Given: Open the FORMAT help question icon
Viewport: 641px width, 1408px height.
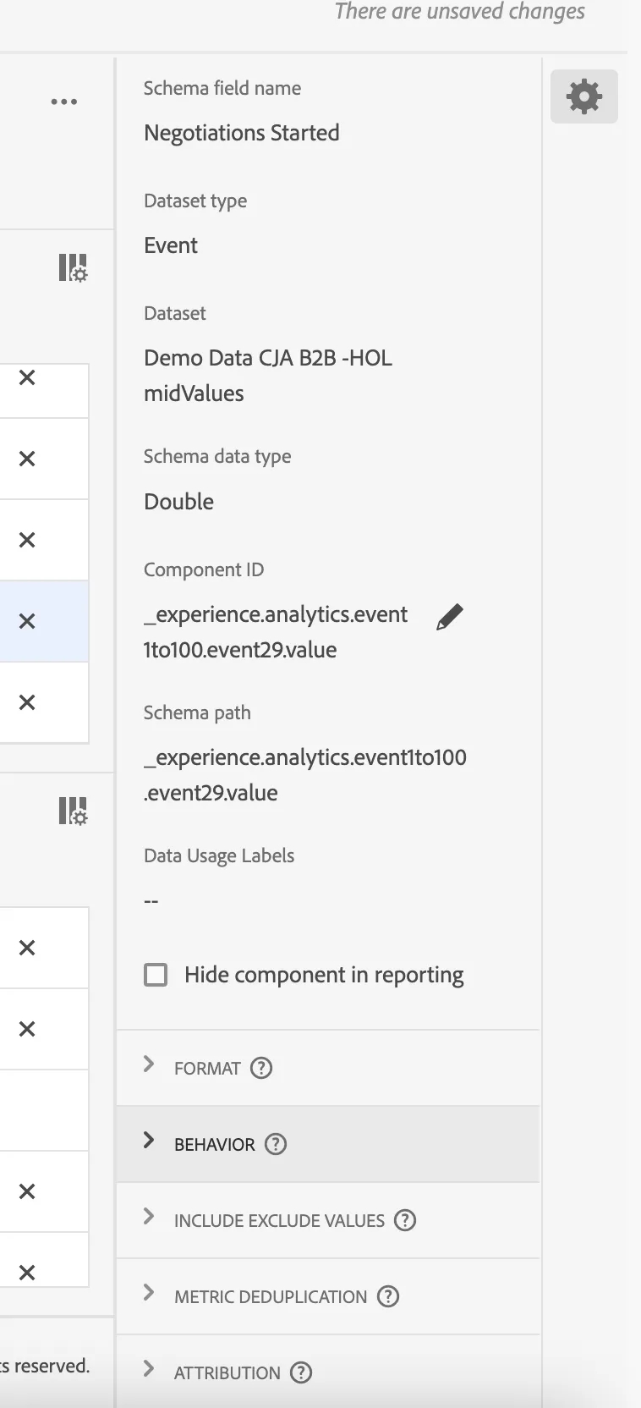Looking at the screenshot, I should coord(261,1068).
